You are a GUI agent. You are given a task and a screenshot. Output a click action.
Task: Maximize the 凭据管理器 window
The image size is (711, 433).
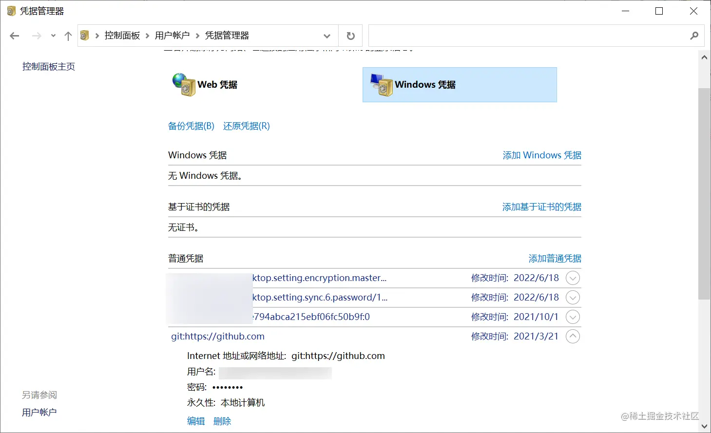tap(659, 11)
